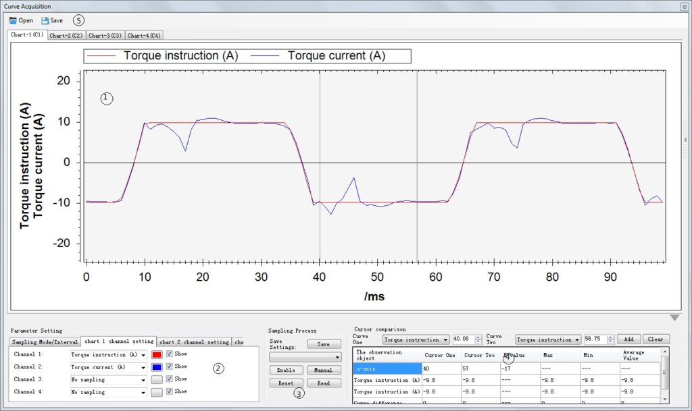Switch to Chart-2 (C2) tab
The width and height of the screenshot is (692, 411).
tap(66, 35)
